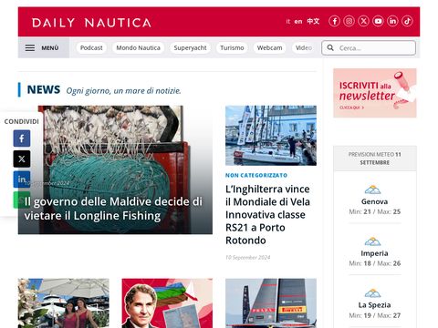
Task: Open the Inghilterra vince Mondiale Vela article
Action: (x=267, y=214)
